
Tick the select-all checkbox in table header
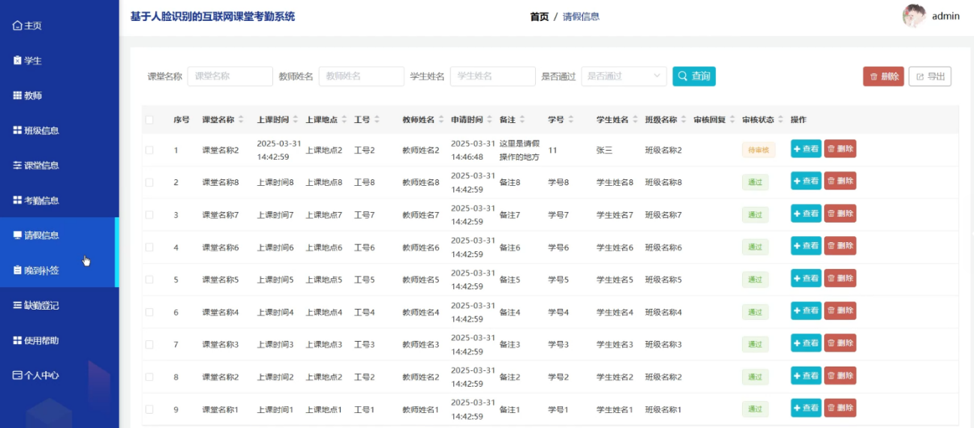149,120
